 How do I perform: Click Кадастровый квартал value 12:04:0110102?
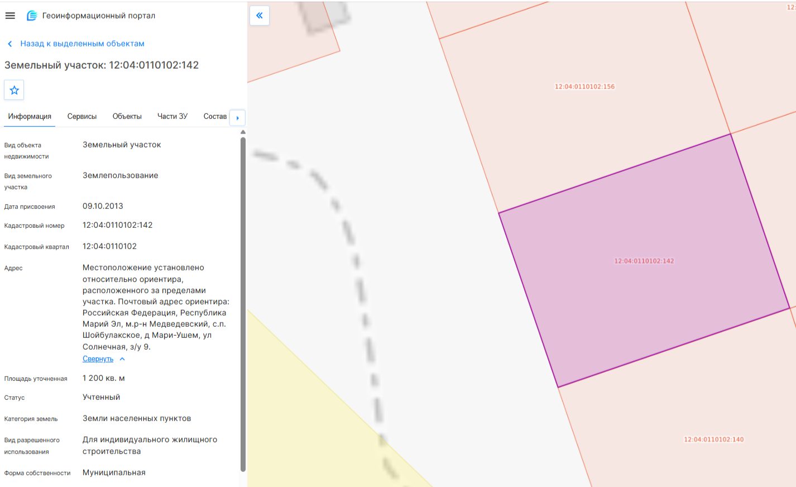pyautogui.click(x=109, y=246)
